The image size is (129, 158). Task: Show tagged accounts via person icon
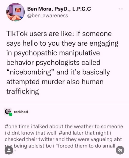tap(9, 150)
